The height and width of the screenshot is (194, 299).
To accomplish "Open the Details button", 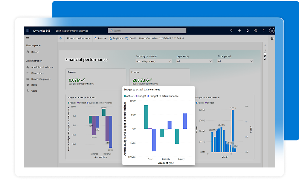I will coord(131,39).
